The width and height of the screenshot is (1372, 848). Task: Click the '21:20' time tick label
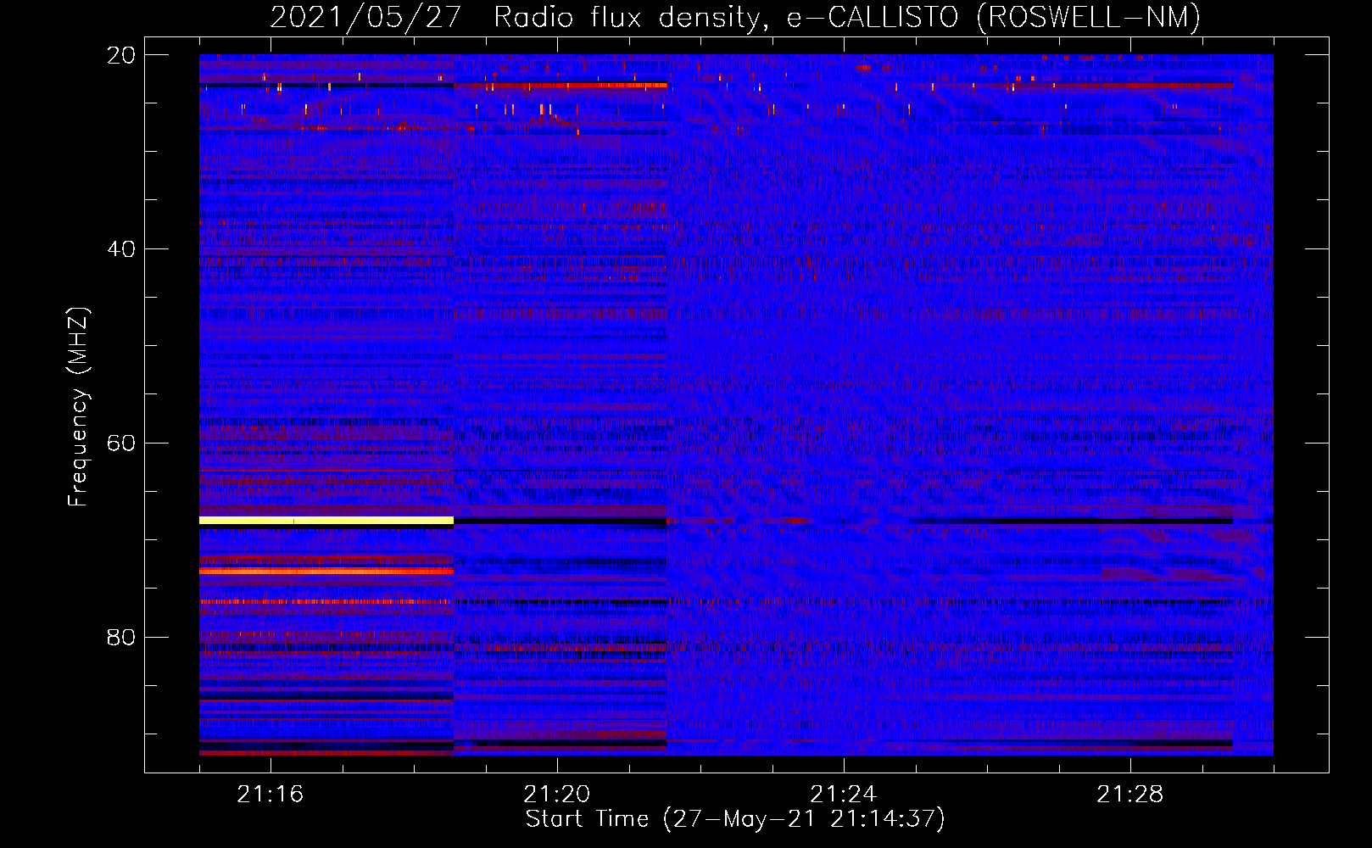(x=557, y=795)
